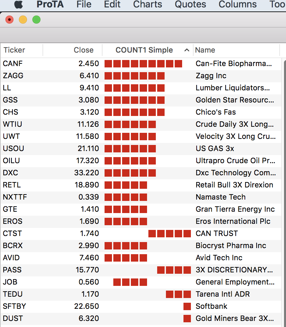Viewport: 286px width, 327px height.
Task: Select the SFTBY ticker
Action: 15,306
